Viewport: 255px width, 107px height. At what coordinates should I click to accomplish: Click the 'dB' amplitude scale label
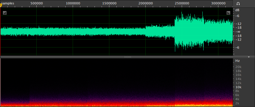click(237, 10)
